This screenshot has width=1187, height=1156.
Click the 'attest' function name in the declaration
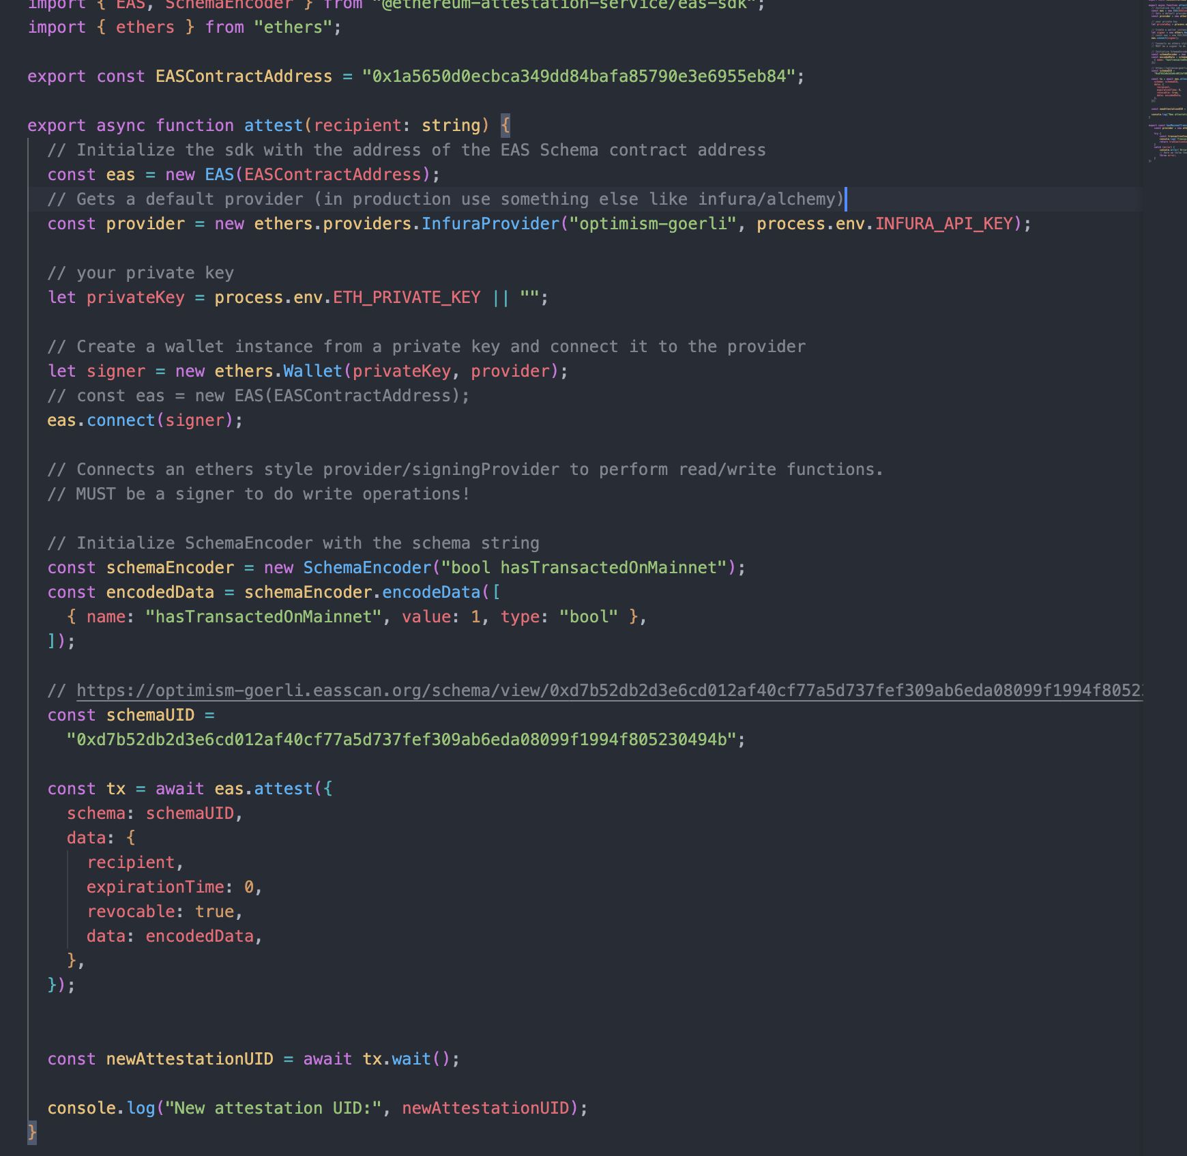[x=273, y=126]
